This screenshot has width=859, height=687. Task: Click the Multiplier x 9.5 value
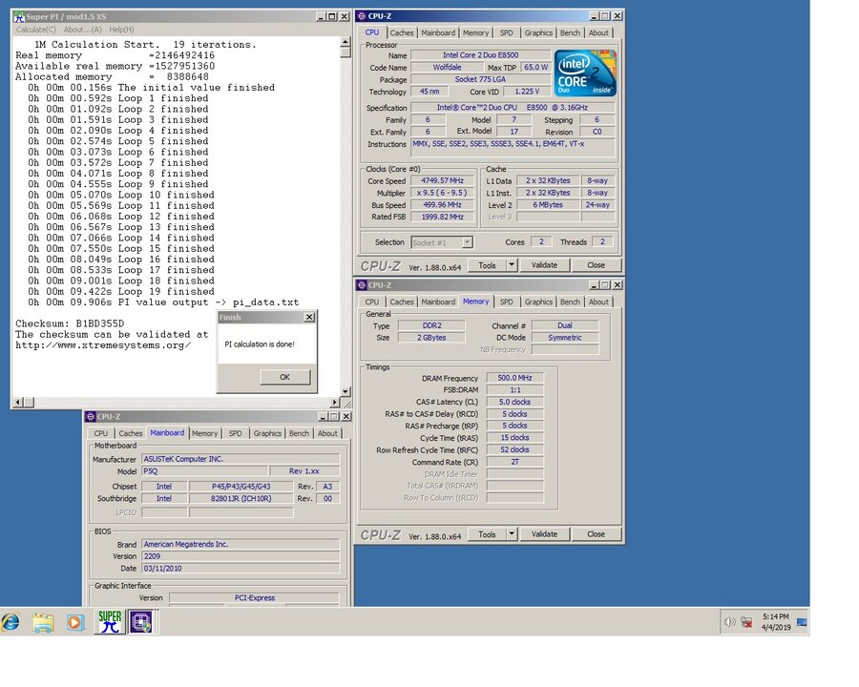pyautogui.click(x=443, y=193)
